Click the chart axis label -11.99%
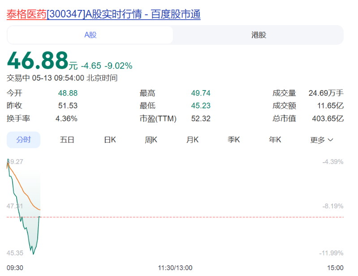 click(x=331, y=253)
